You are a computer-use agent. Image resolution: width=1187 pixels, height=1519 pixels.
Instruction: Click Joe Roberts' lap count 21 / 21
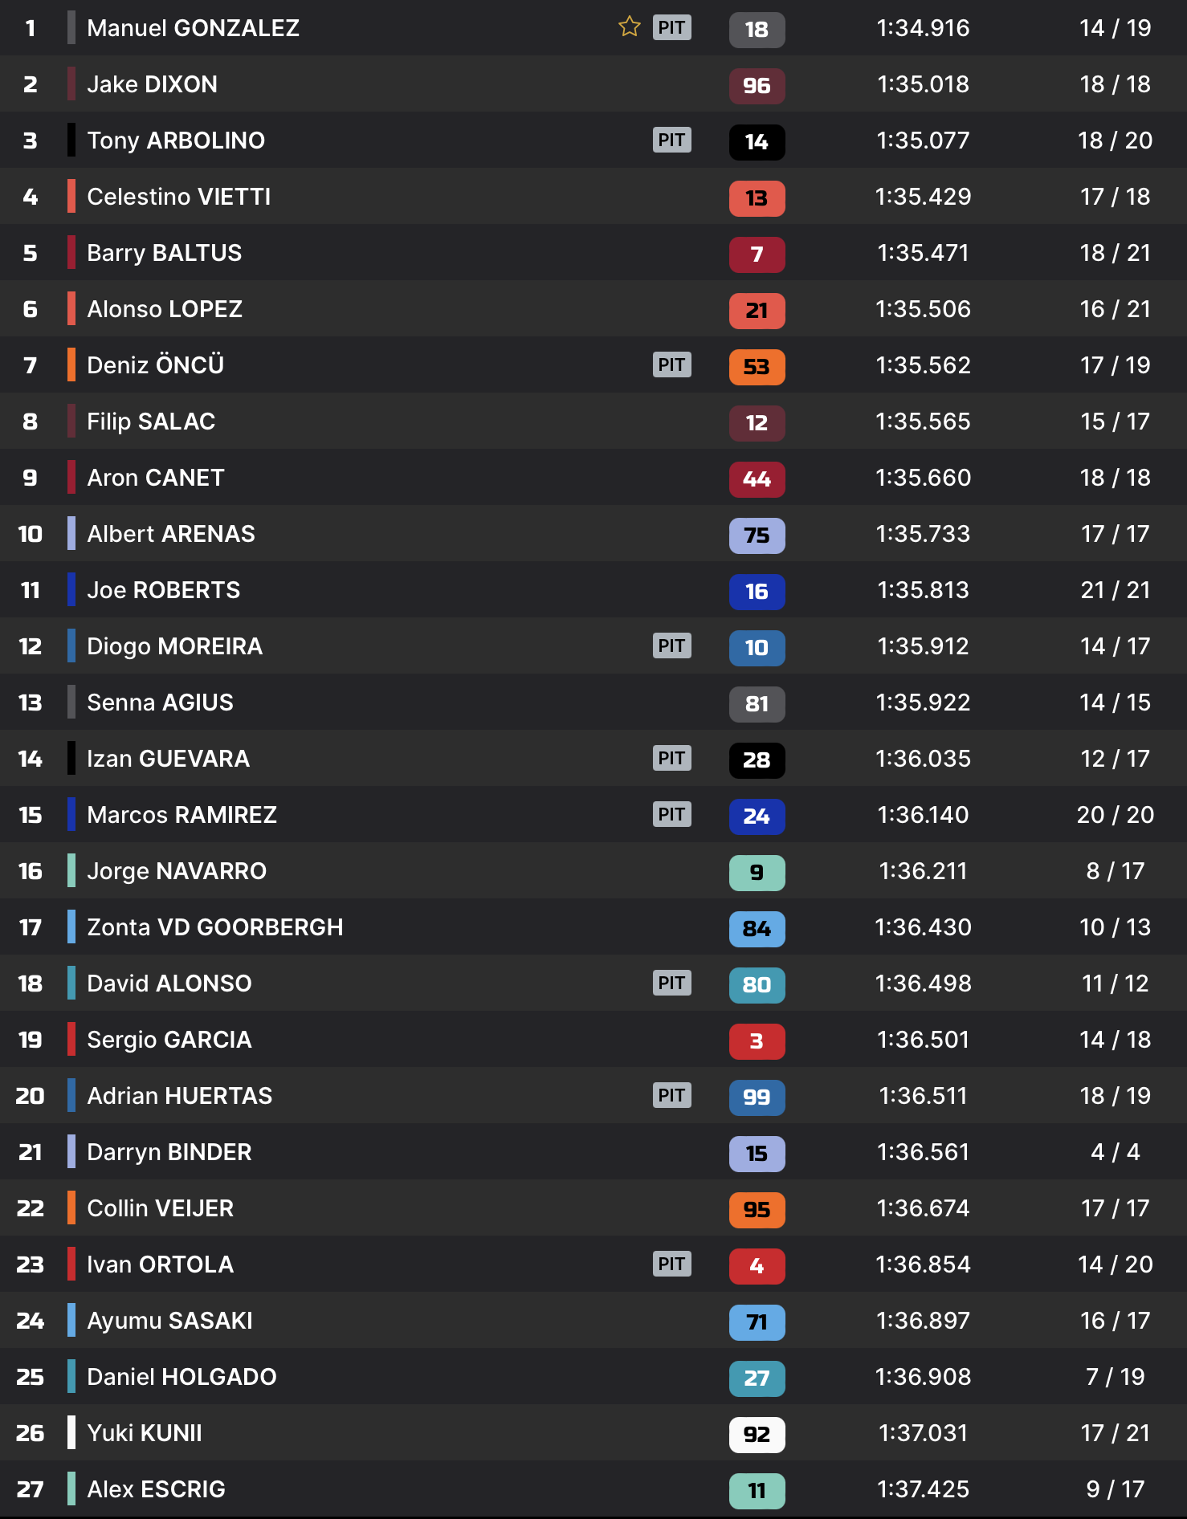coord(1115,590)
